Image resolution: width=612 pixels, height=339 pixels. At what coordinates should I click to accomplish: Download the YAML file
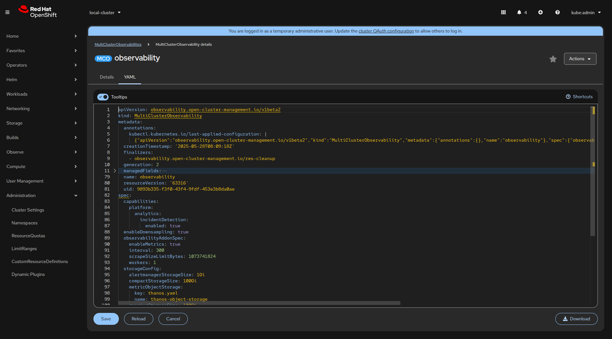click(576, 319)
